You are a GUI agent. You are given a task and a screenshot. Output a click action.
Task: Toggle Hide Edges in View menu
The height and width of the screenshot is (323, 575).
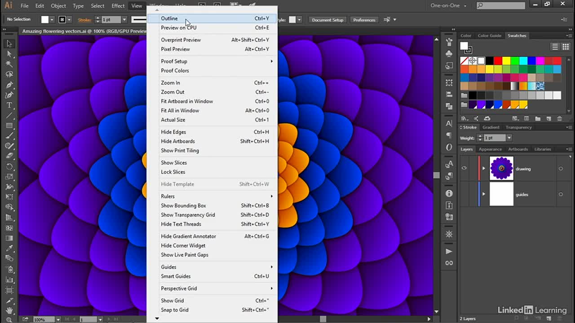tap(212, 132)
